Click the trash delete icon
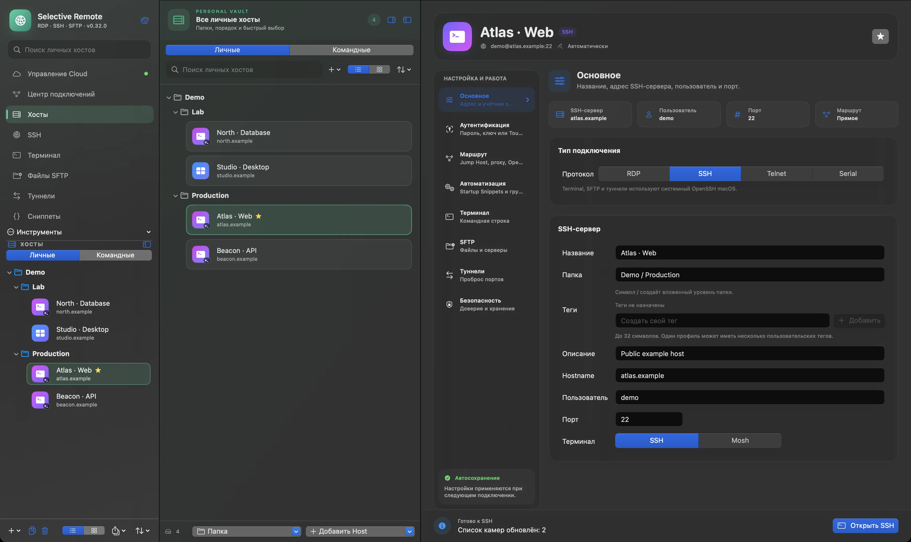The image size is (911, 542). 45,531
